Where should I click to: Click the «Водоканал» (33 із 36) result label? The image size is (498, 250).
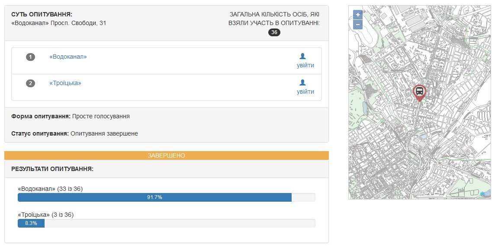[x=50, y=189]
